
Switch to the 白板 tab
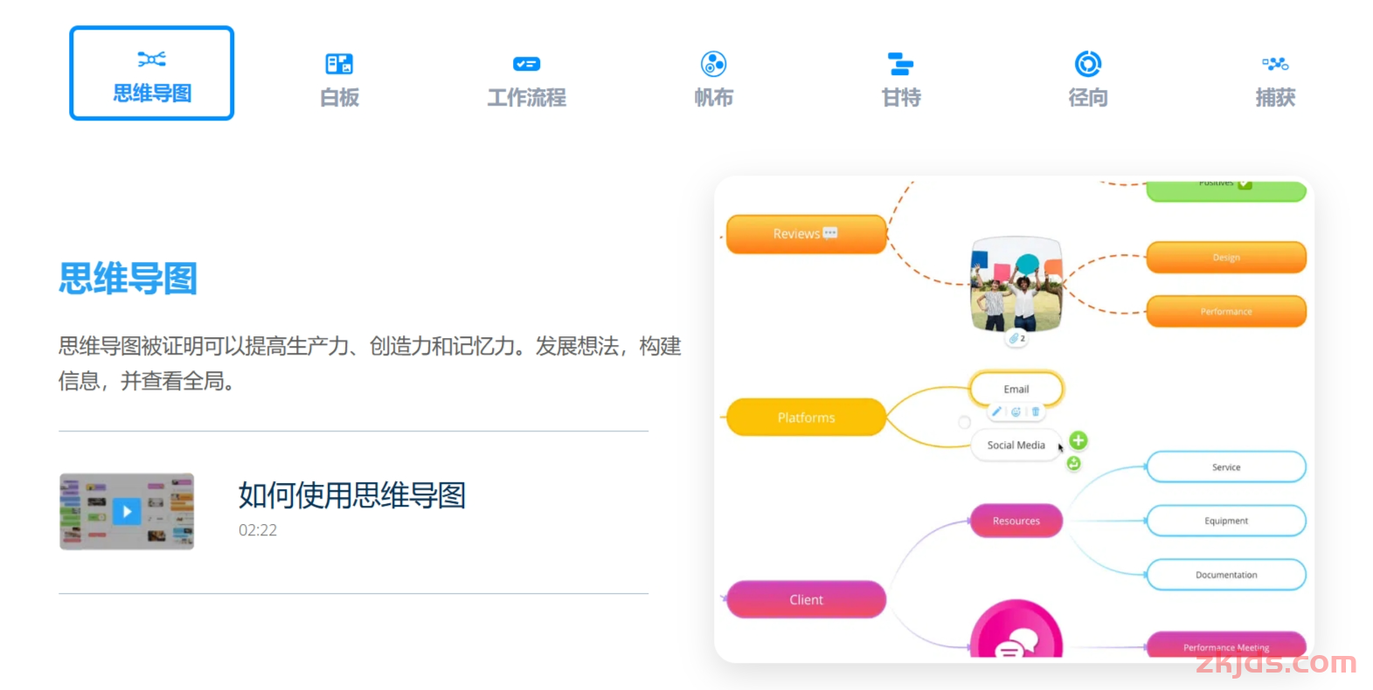tap(339, 79)
